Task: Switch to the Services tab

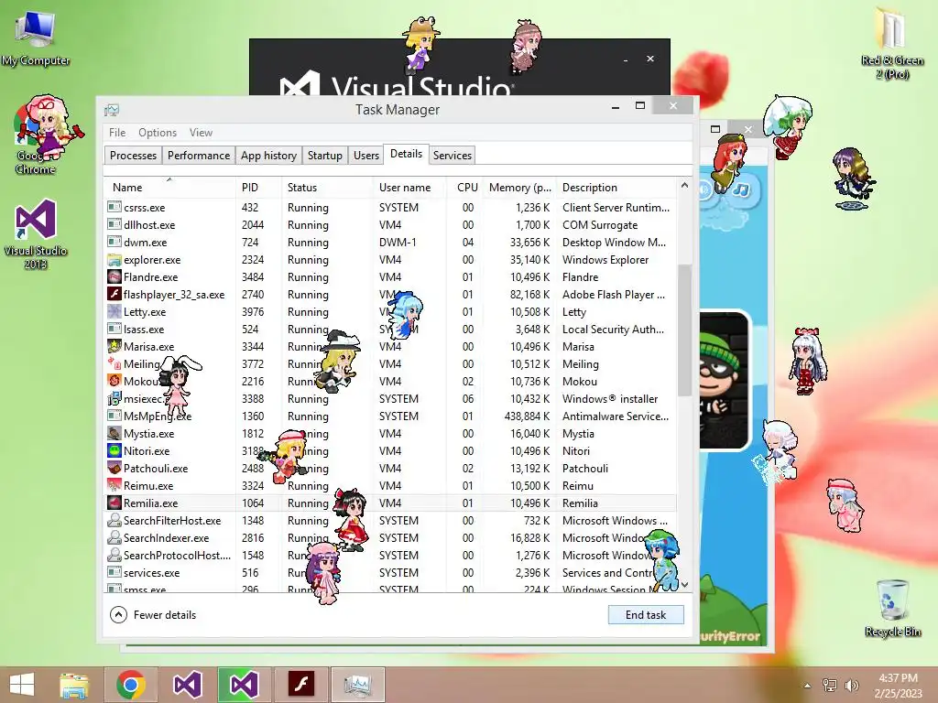Action: click(x=453, y=156)
